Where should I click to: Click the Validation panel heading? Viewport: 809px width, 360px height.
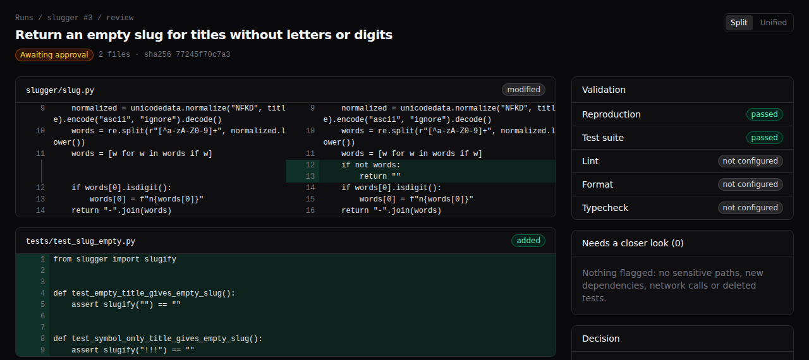pyautogui.click(x=604, y=90)
